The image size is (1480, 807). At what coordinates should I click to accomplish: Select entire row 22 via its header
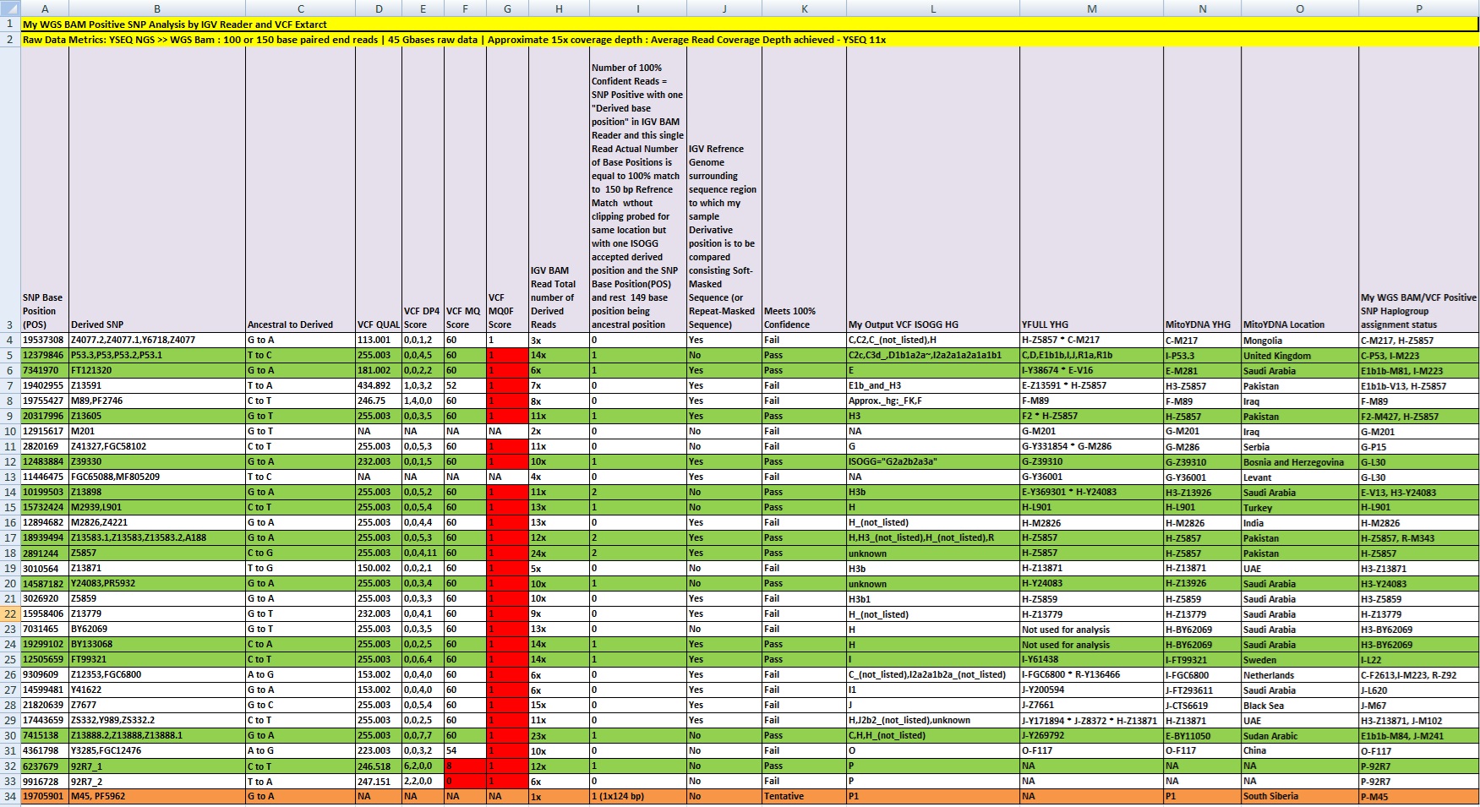[10, 614]
